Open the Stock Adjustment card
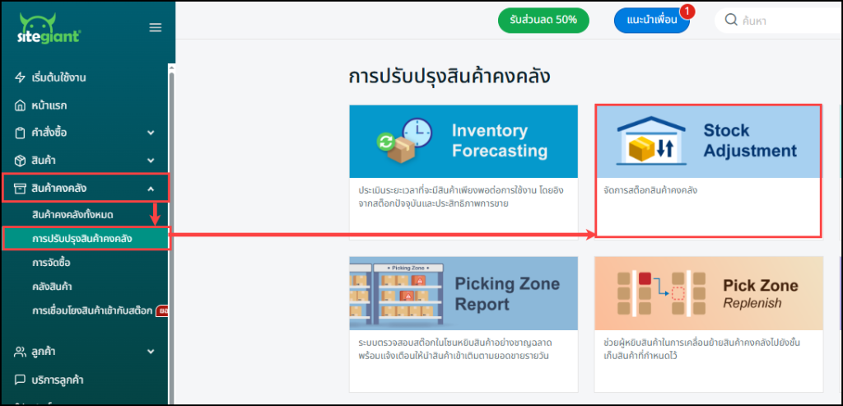This screenshot has height=406, width=843. pos(708,170)
